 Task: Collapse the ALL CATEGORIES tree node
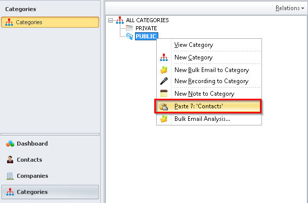111,20
